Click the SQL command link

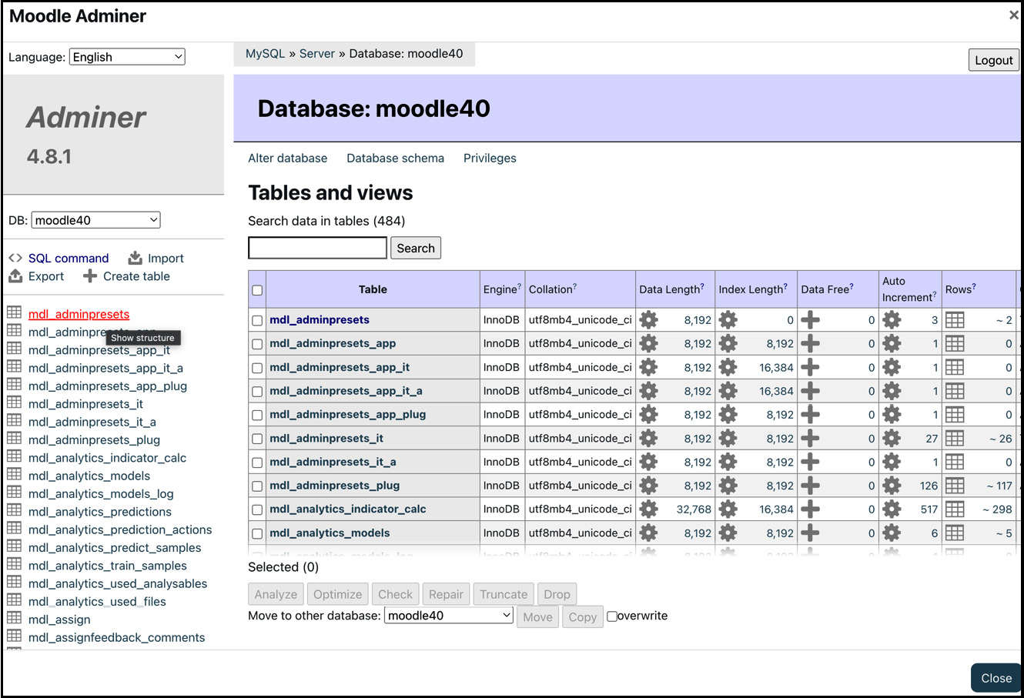click(x=69, y=258)
